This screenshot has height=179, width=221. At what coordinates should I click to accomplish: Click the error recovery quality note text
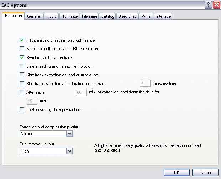click(x=148, y=148)
